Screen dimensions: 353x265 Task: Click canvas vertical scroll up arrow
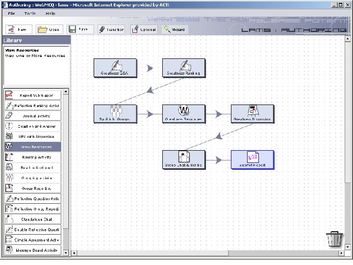click(348, 39)
